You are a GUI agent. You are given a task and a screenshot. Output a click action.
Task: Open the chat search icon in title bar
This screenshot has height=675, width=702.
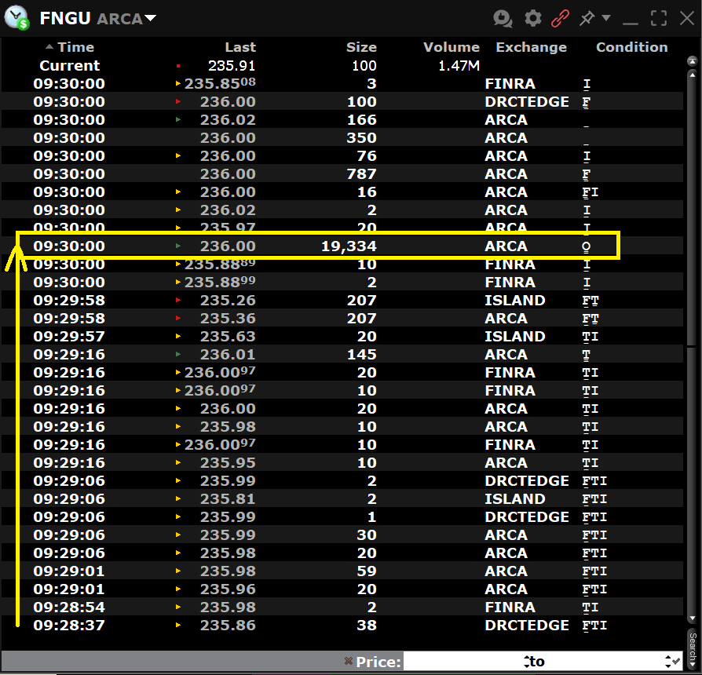coord(503,18)
